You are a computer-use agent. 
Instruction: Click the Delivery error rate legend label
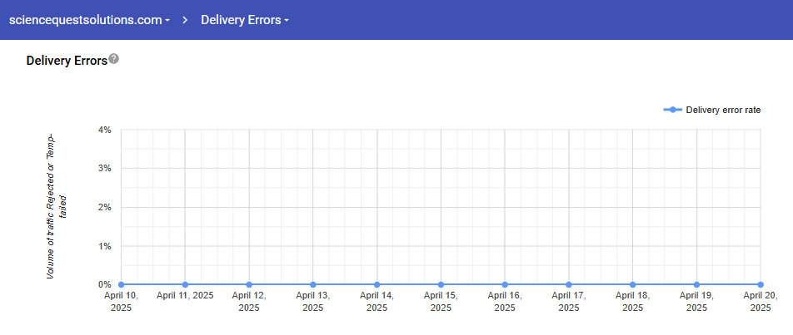coord(723,110)
